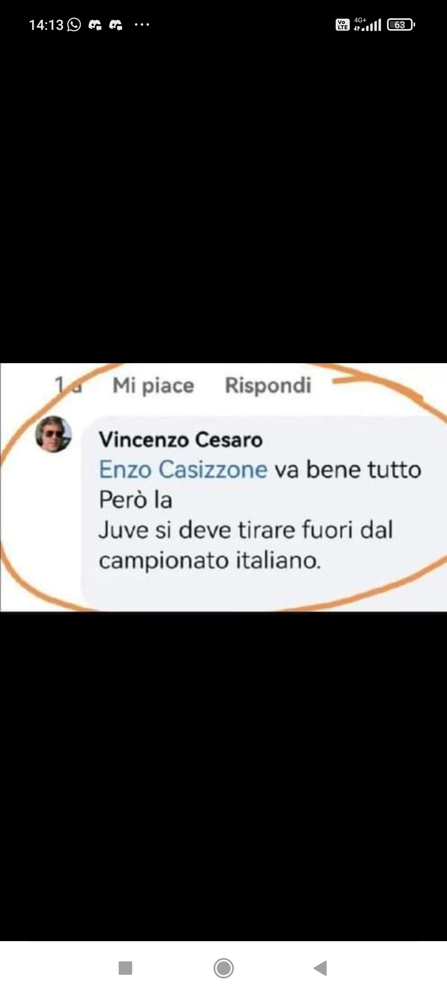Tap the black area above the image
Viewport: 447px width, 995px height.
(x=223, y=199)
